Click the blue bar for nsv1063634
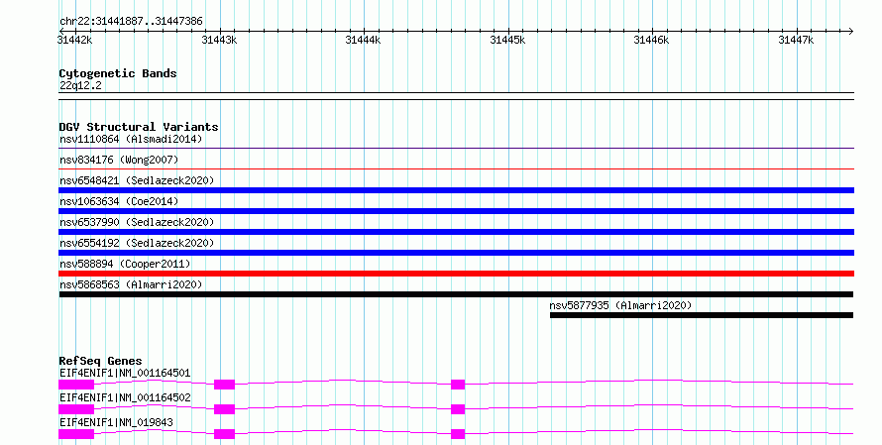 click(x=456, y=211)
